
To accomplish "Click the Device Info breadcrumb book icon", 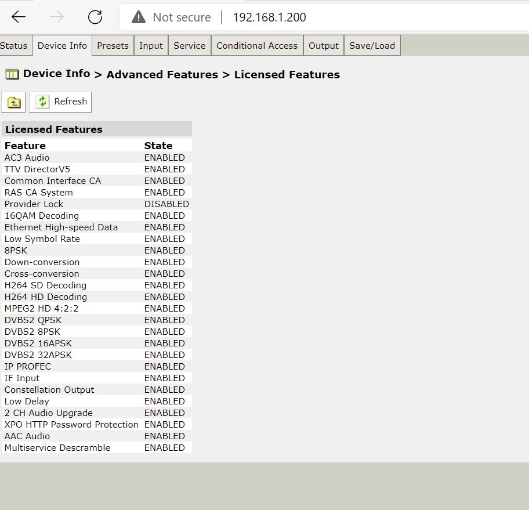I will (12, 74).
